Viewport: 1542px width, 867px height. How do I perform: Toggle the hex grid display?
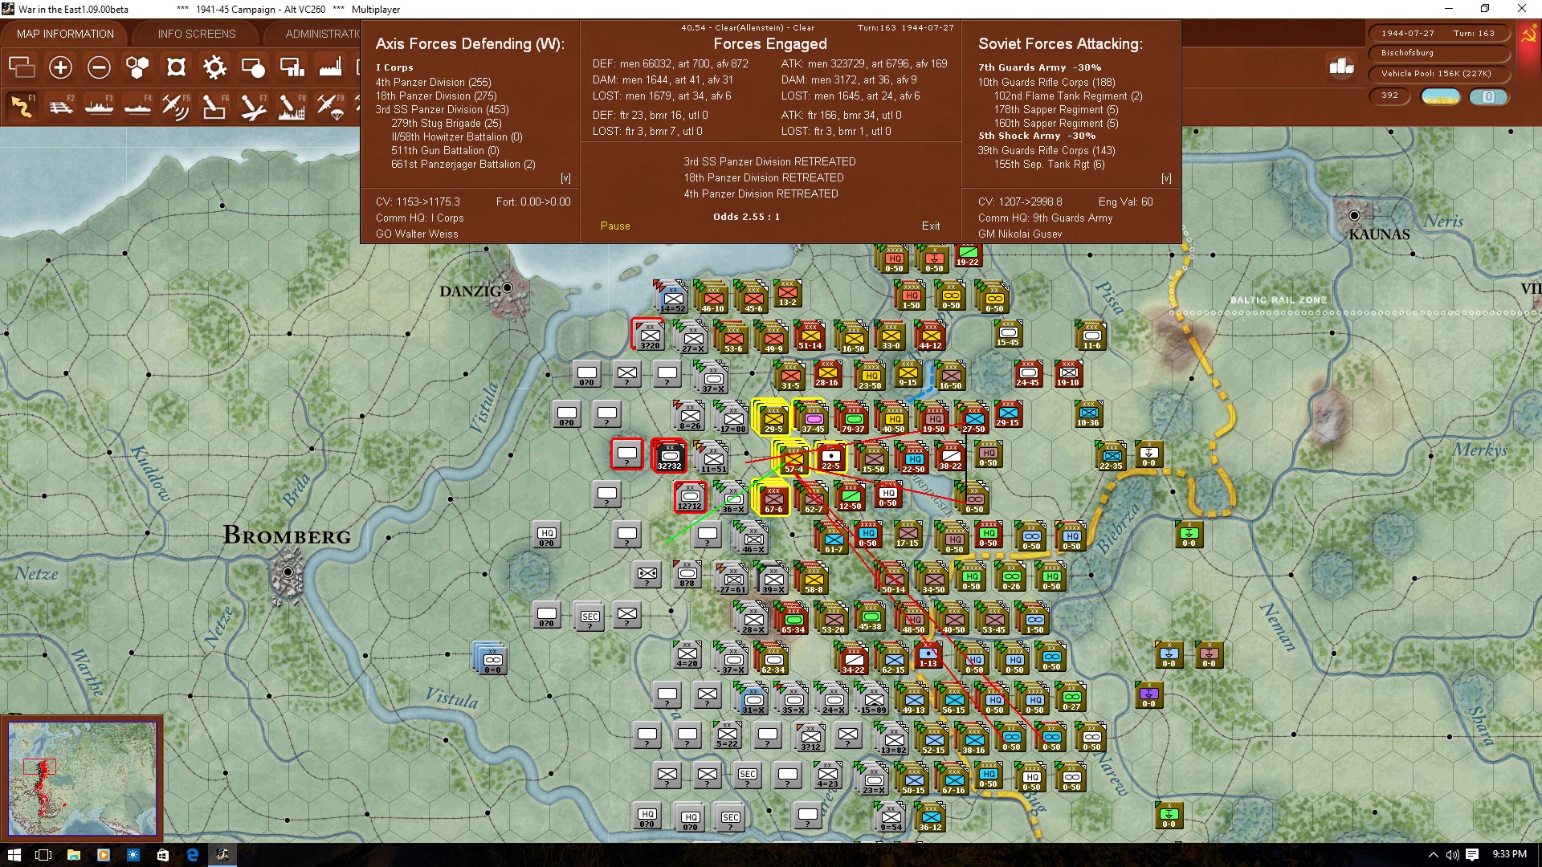(137, 67)
